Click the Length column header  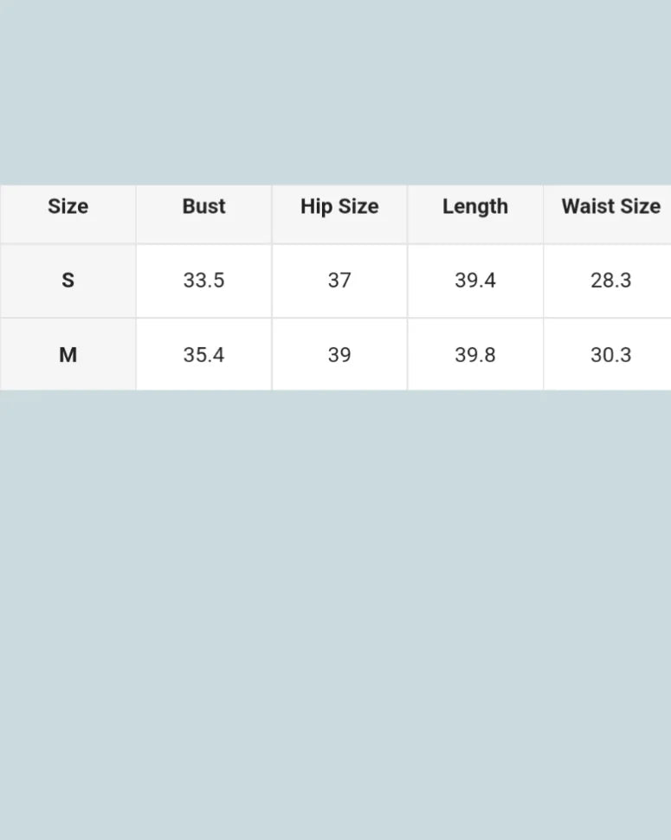pyautogui.click(x=475, y=207)
